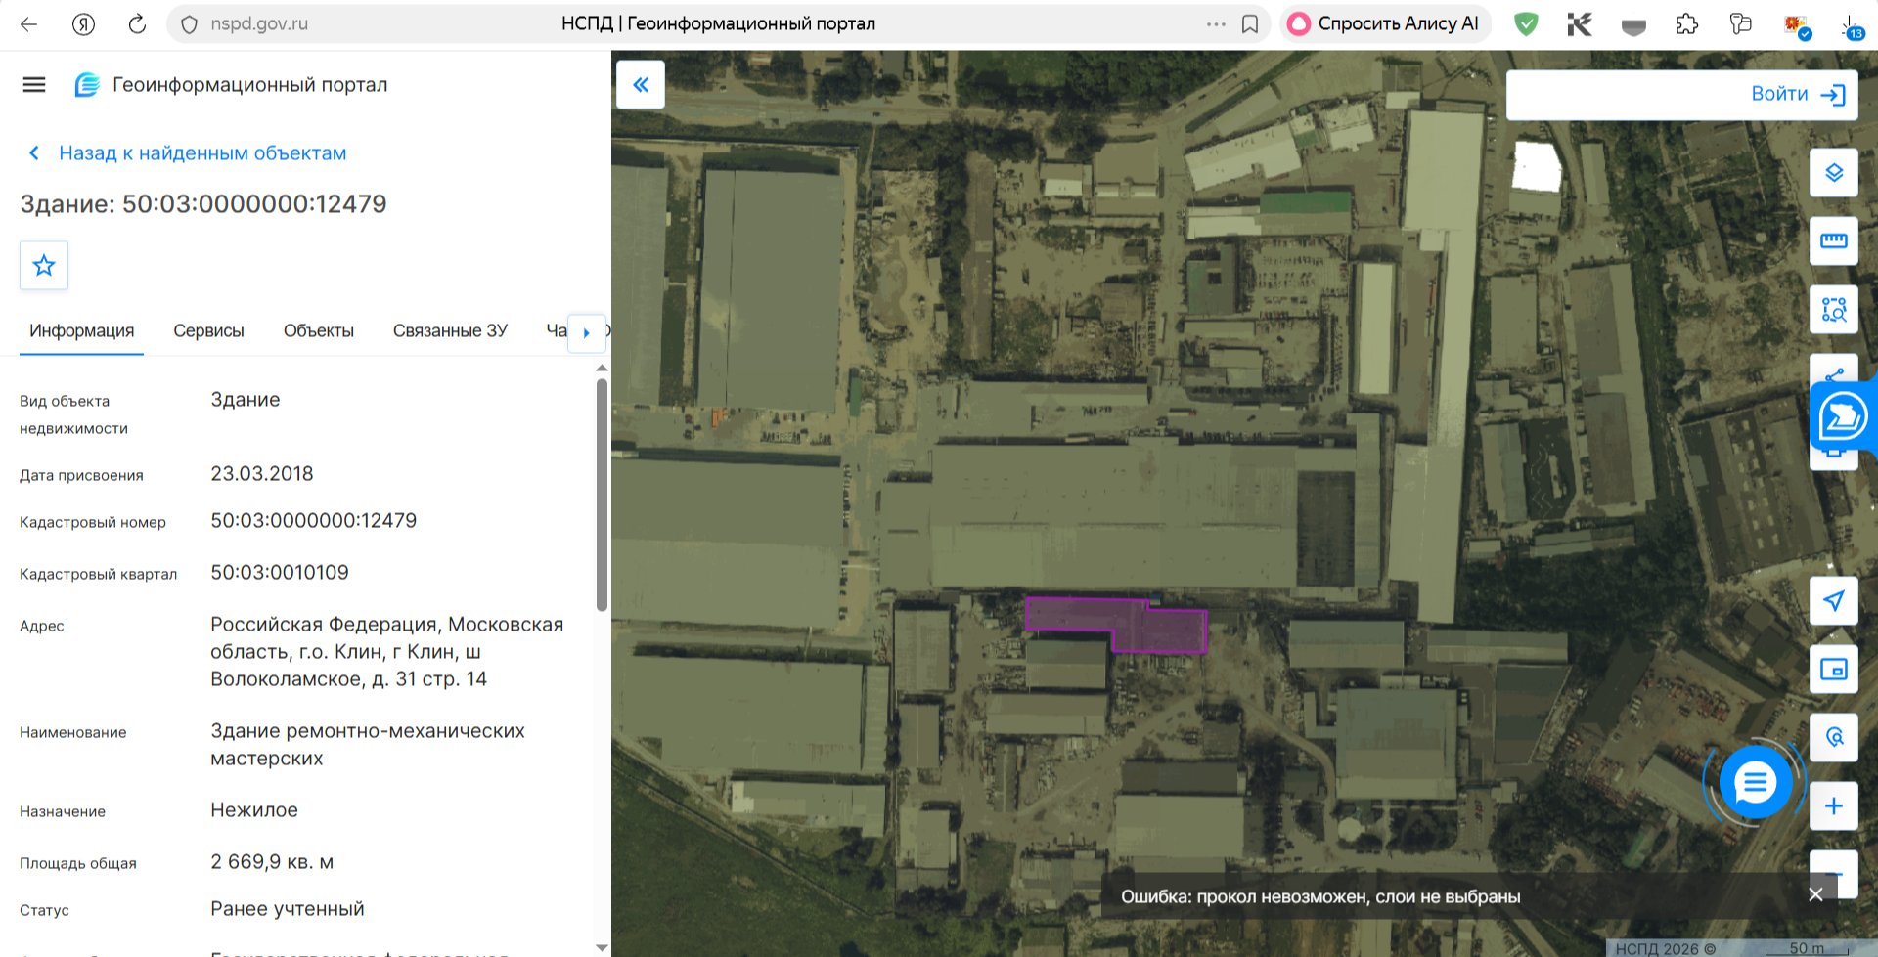Go back with the browser back arrow
Screen dimensions: 1878x957
click(x=28, y=24)
